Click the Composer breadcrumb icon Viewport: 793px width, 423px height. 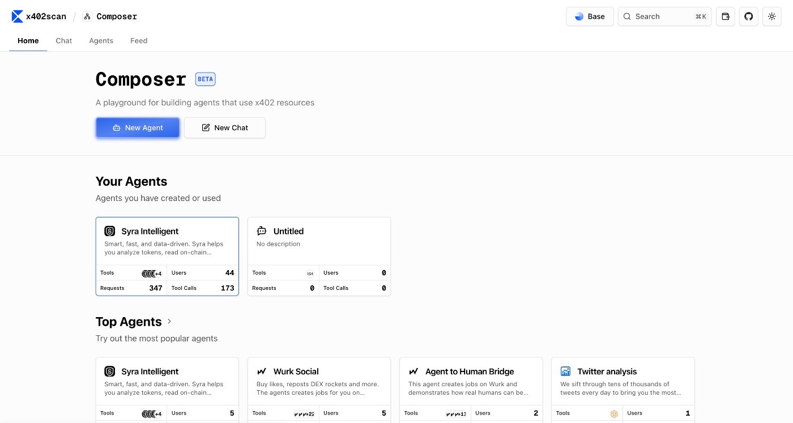click(87, 16)
